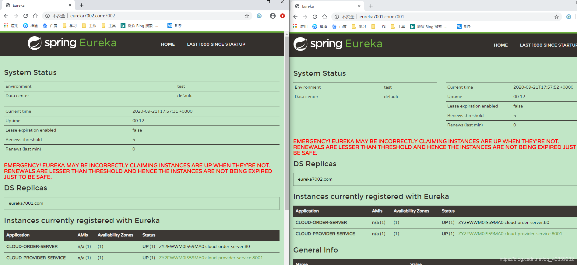This screenshot has height=265, width=577.
Task: Click CLOUD-ORDER-SERVER row in right window
Action: pos(435,222)
